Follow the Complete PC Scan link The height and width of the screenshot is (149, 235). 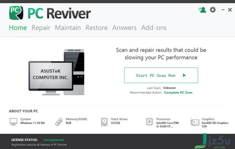[178, 93]
